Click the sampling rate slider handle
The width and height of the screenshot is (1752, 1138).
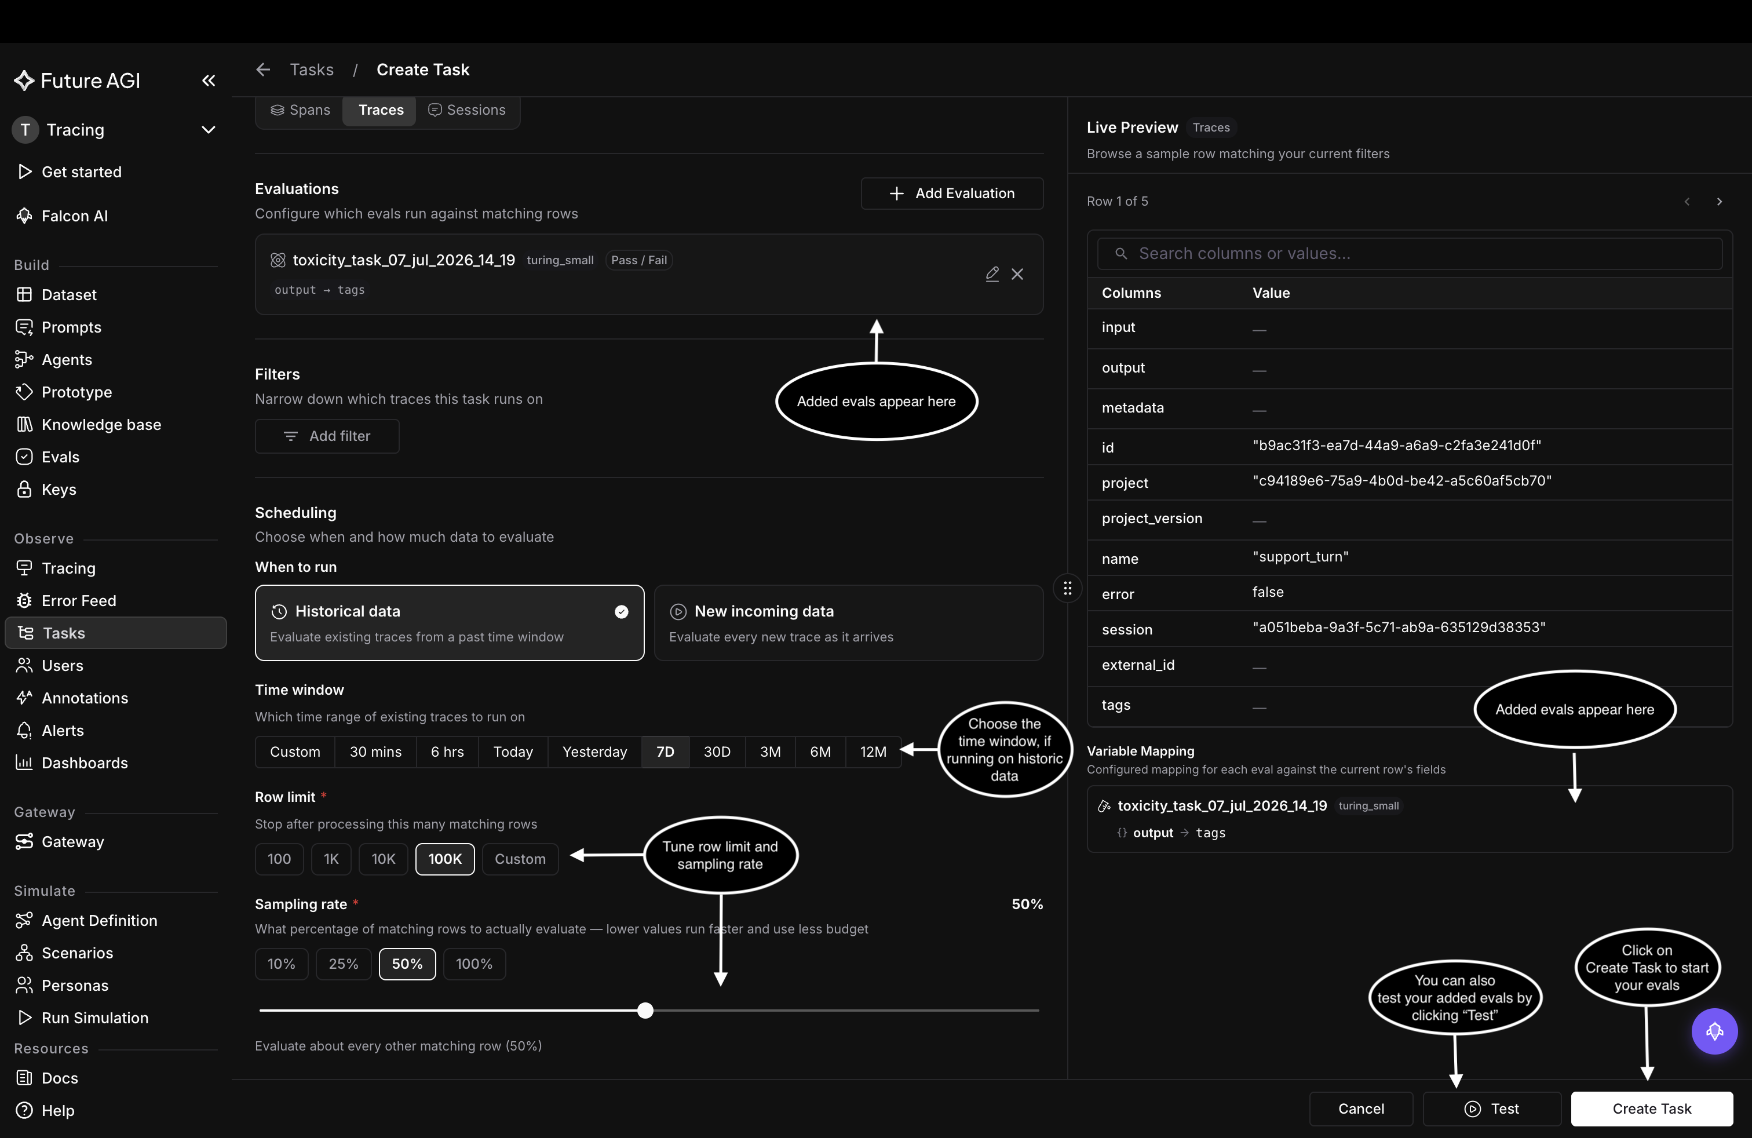click(645, 1011)
